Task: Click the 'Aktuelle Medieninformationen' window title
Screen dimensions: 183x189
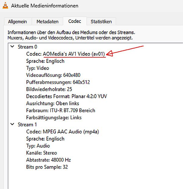Action: 45,6
